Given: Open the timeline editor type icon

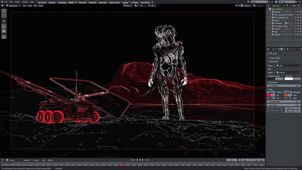Looking at the screenshot, I should (x=2, y=160).
